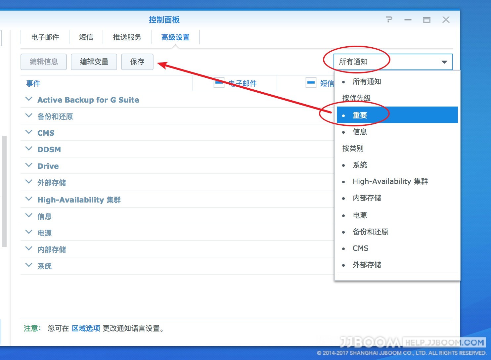Select 电源 in dropdown list

[x=397, y=215]
